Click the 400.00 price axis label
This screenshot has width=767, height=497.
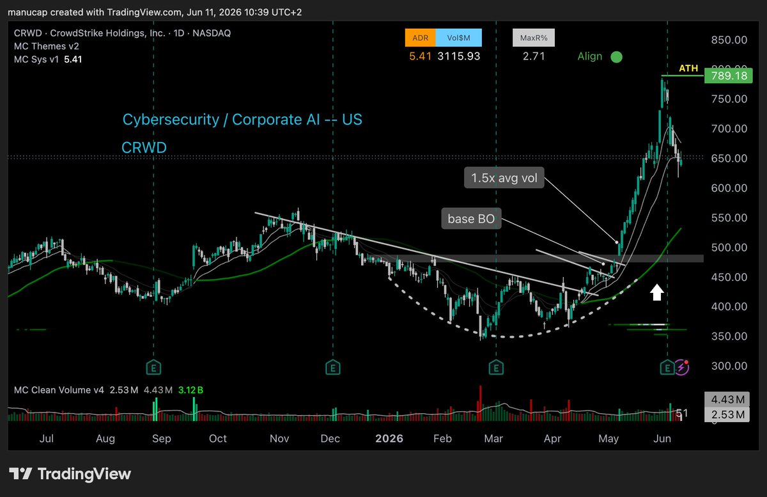(729, 307)
